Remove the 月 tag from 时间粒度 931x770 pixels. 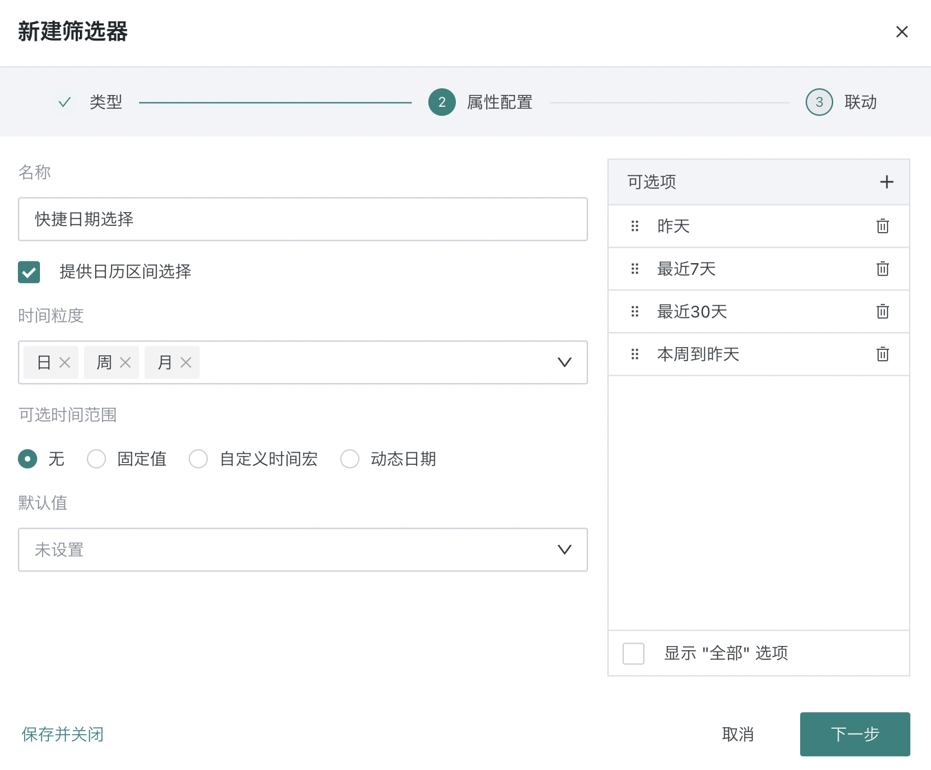[186, 362]
